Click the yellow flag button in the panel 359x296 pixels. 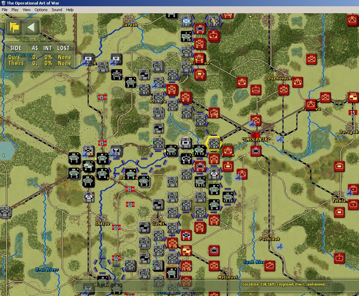(14, 27)
